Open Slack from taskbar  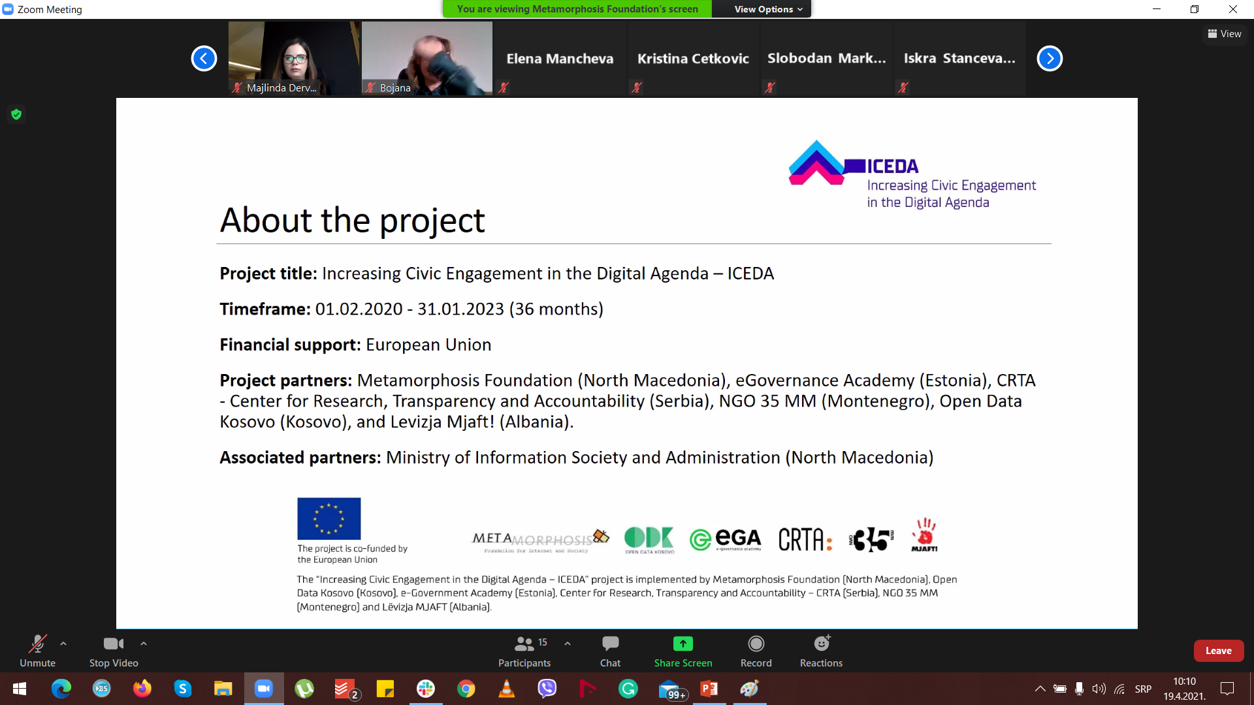[x=426, y=689]
